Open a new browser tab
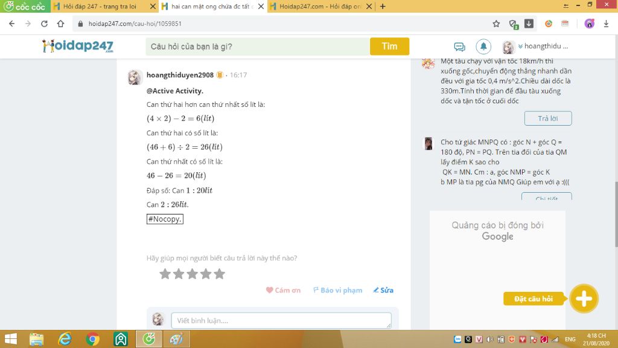The width and height of the screenshot is (618, 348). click(383, 6)
